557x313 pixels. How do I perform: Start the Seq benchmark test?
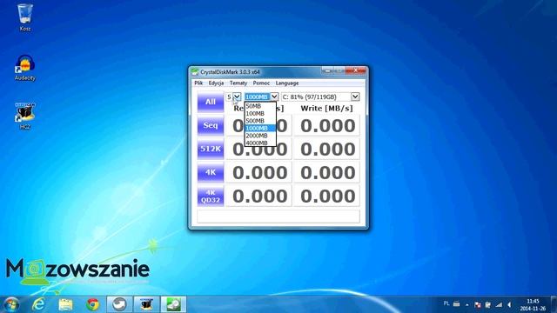pos(211,125)
